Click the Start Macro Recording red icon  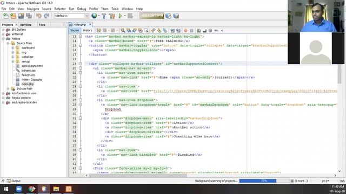click(x=185, y=31)
